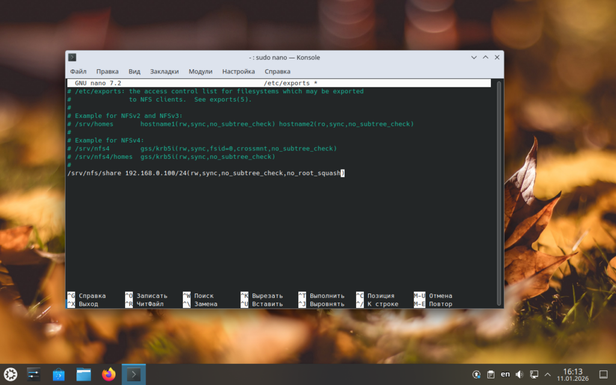Open the volume control

click(519, 374)
